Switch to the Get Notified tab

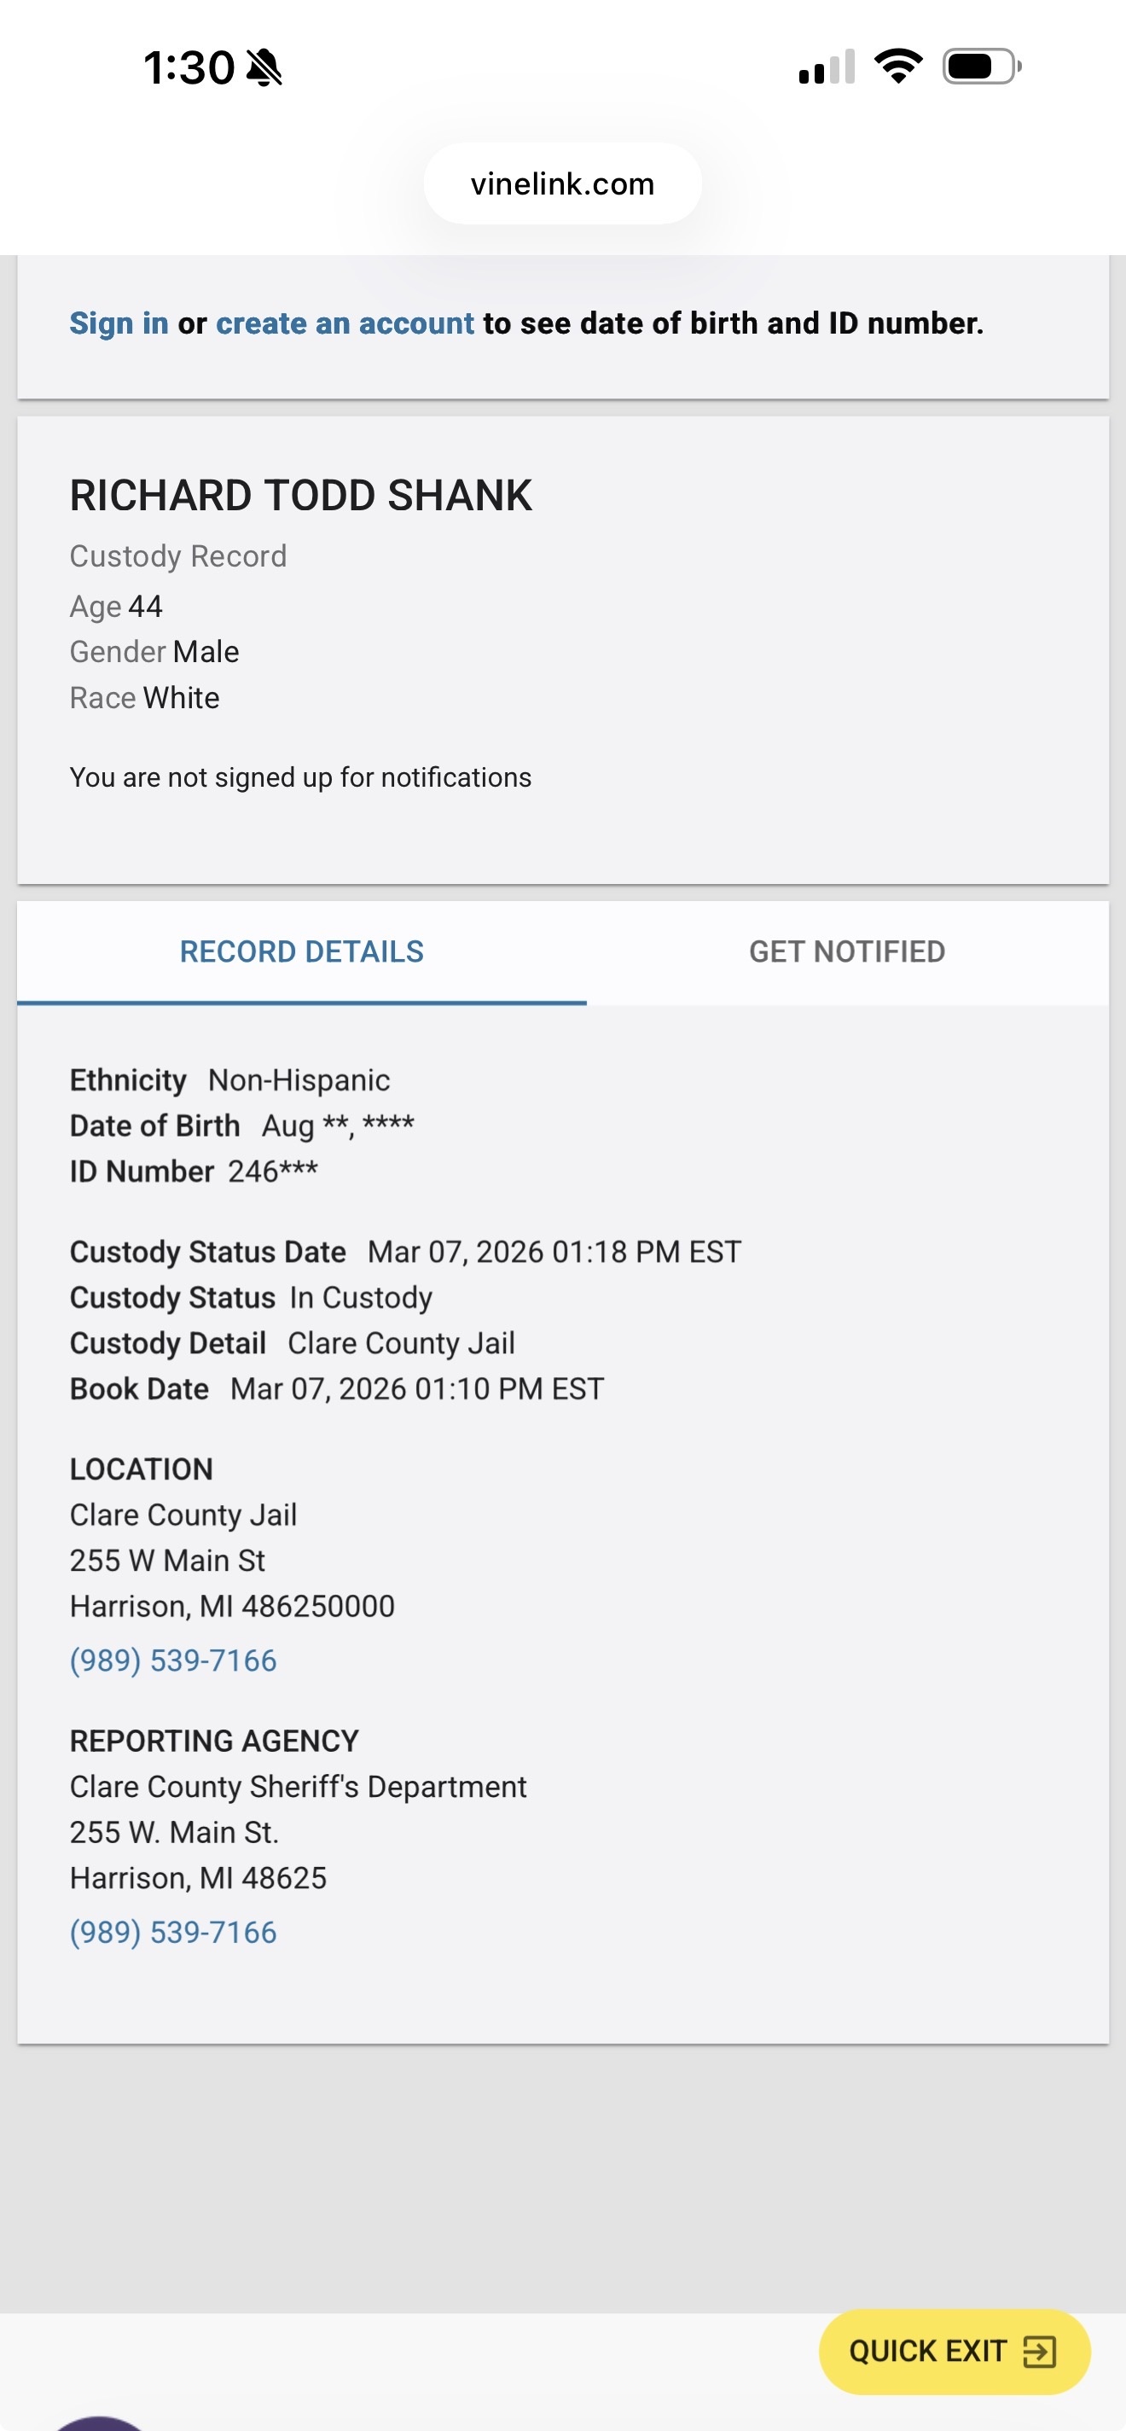847,951
